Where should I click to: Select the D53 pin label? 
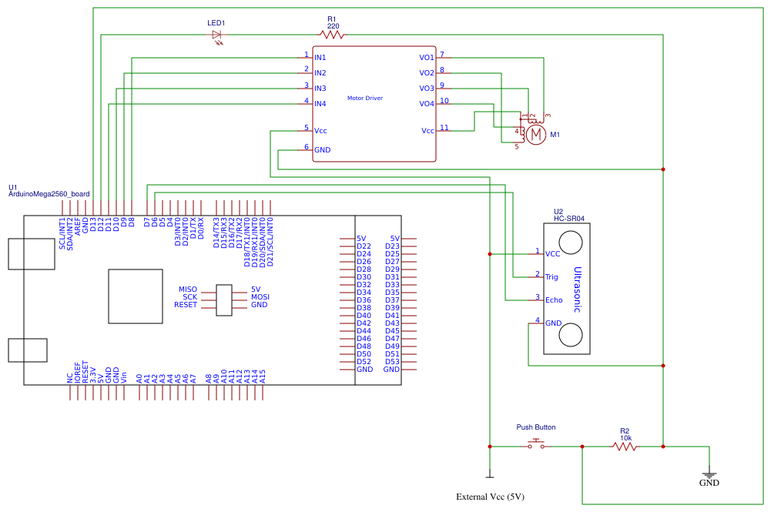[x=392, y=362]
